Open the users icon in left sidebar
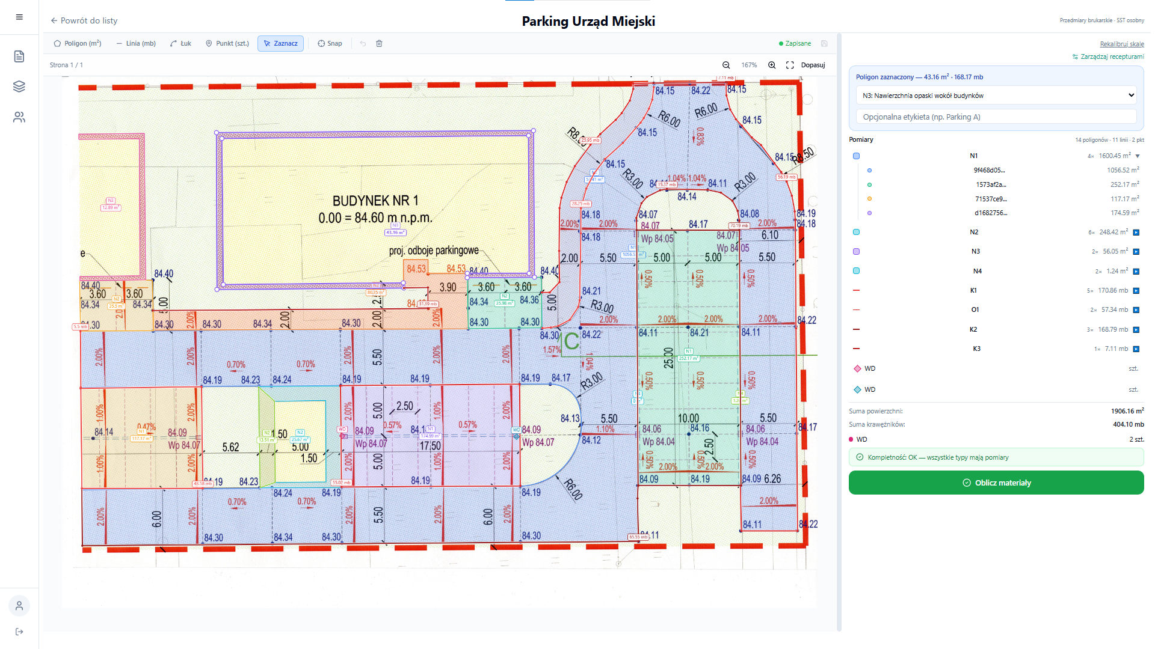Image resolution: width=1155 pixels, height=649 pixels. pos(19,117)
